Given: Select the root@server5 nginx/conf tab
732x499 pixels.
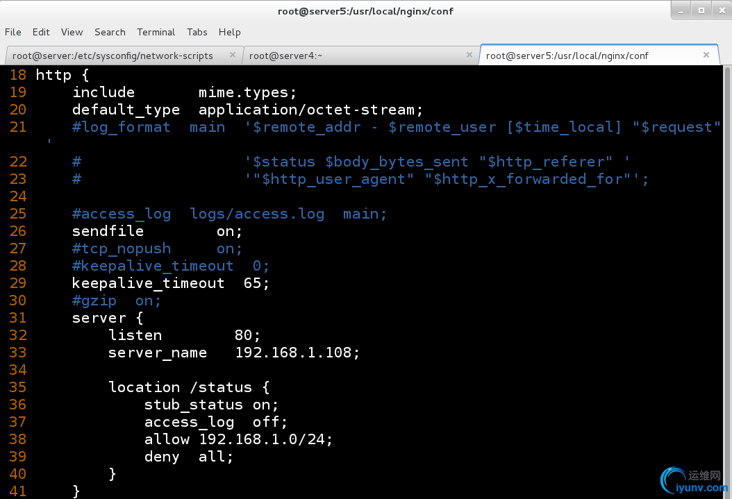Looking at the screenshot, I should coord(567,56).
